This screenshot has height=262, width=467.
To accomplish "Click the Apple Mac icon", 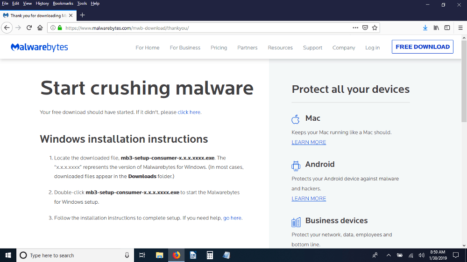I will pos(296,119).
